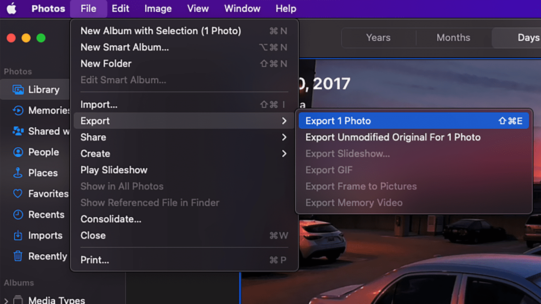Select the Imports icon in sidebar

(18, 236)
